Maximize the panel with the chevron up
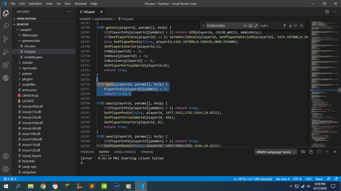341x191 pixels. point(327,152)
